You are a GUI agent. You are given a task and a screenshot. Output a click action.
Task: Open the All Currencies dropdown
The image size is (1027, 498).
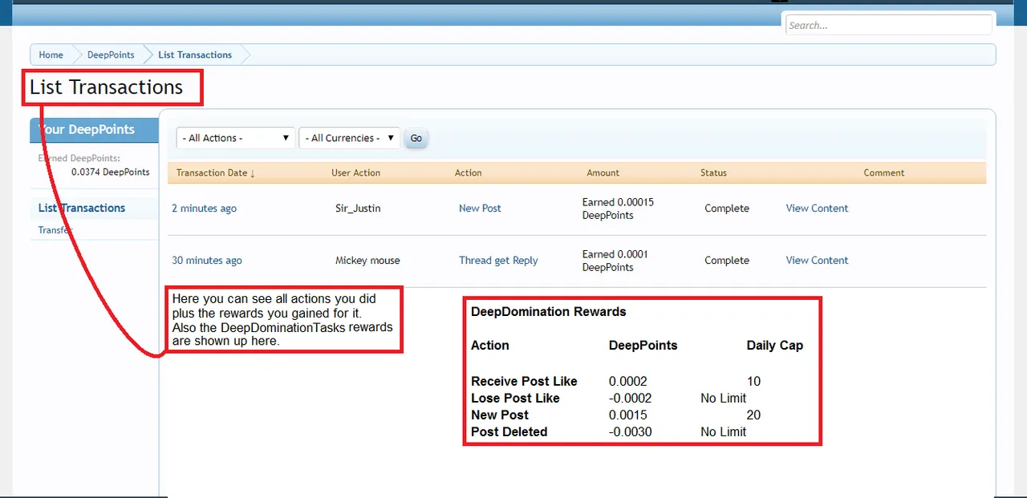coord(350,138)
